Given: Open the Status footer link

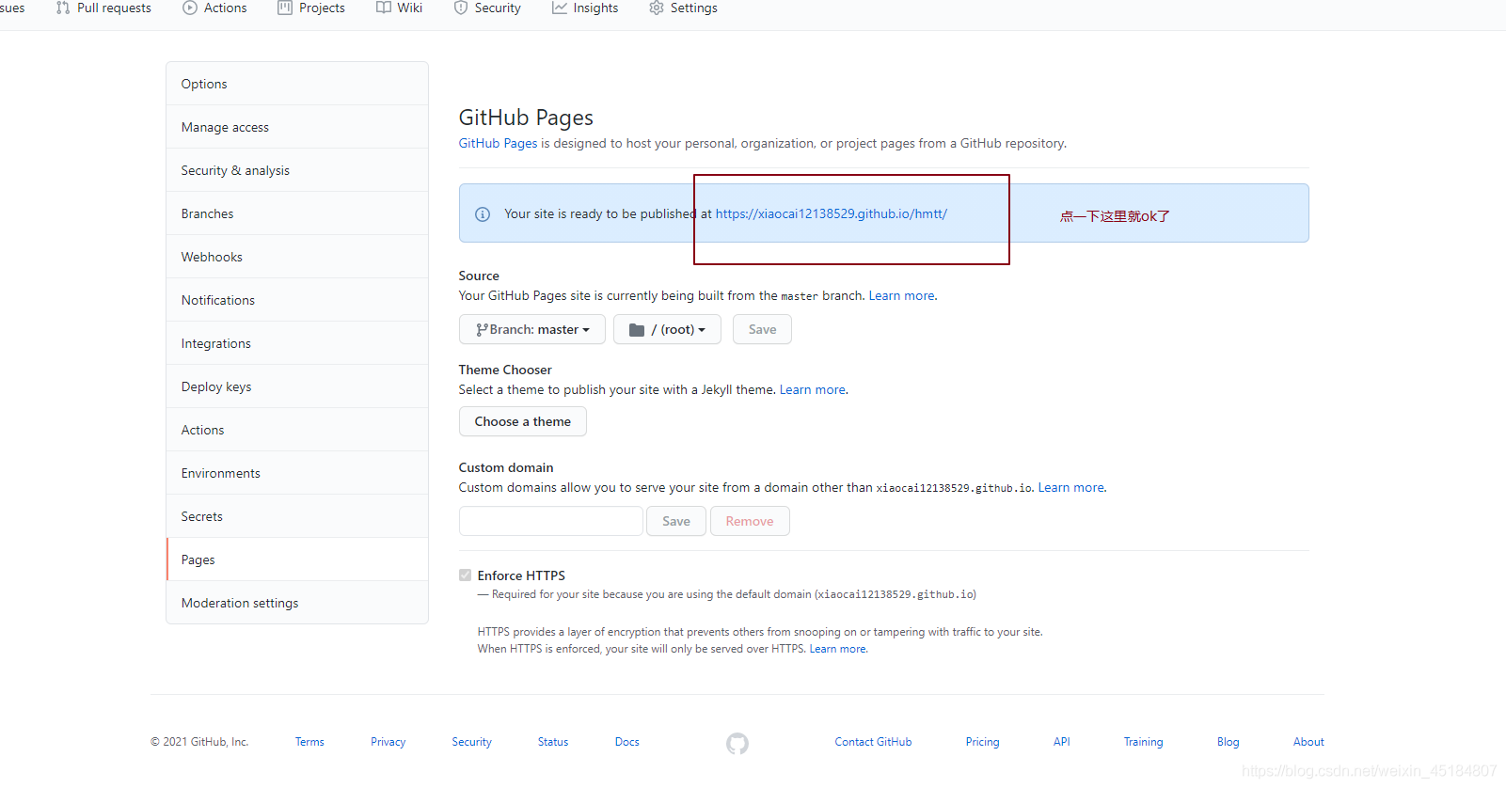Looking at the screenshot, I should 553,742.
